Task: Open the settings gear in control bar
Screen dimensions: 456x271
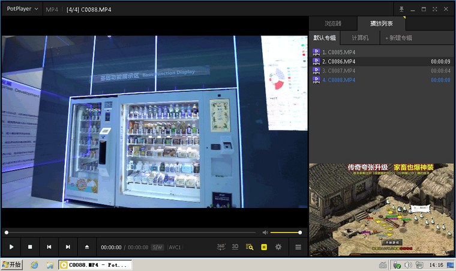Action: (x=278, y=247)
